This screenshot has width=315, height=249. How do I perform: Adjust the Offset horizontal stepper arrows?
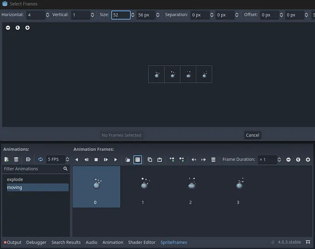click(281, 15)
